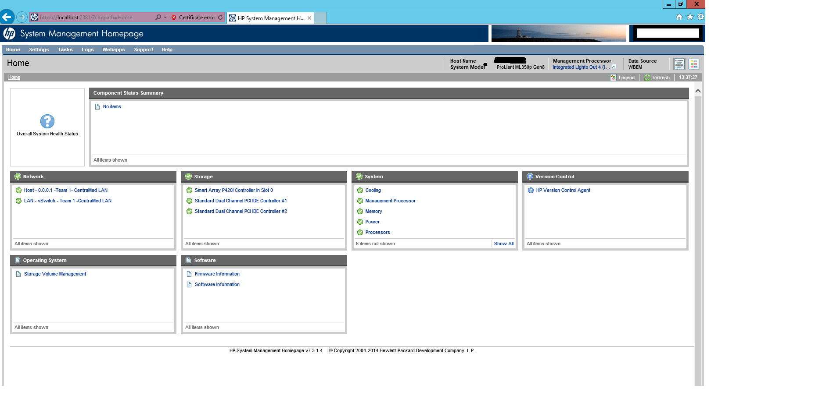
Task: Open the Power link
Action: 372,222
